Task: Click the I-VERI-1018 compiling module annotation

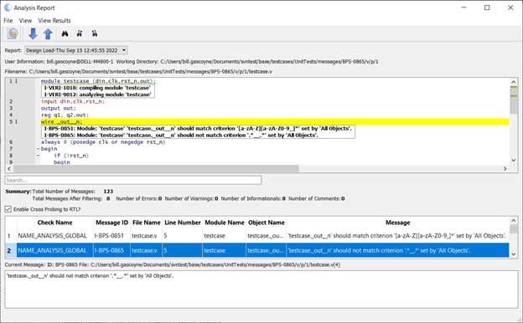Action: point(97,88)
